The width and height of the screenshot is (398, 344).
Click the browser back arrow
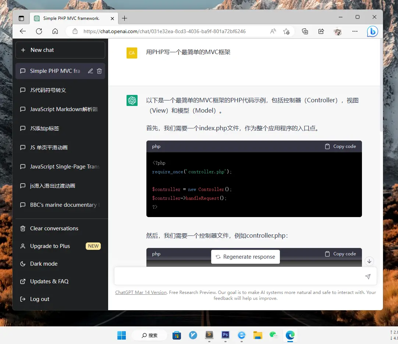pyautogui.click(x=23, y=31)
